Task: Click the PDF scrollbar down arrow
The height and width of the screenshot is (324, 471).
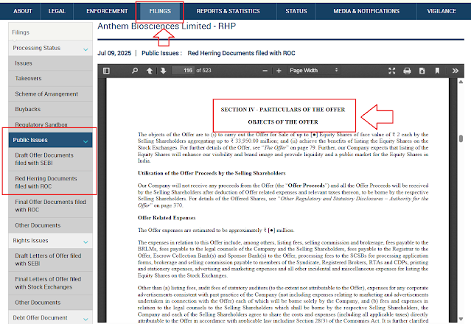Action: (x=461, y=319)
